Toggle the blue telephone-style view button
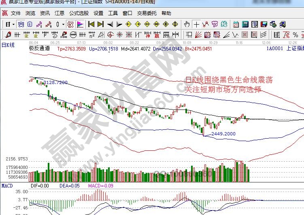Image resolution: width=304 pixels, height=215 pixels. click(x=21, y=24)
